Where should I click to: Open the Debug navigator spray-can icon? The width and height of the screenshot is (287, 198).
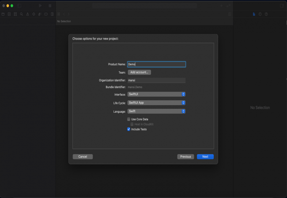click(x=40, y=14)
